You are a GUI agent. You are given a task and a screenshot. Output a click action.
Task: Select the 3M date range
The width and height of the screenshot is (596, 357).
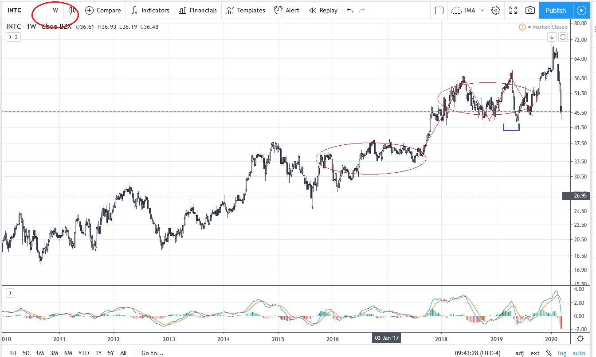tap(54, 353)
